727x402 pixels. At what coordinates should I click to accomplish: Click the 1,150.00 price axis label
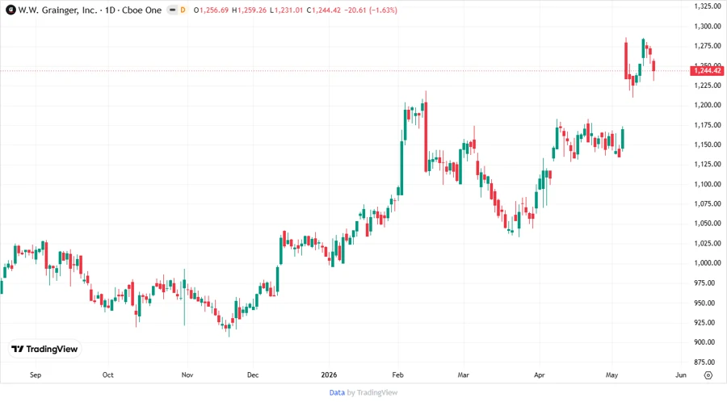point(708,144)
